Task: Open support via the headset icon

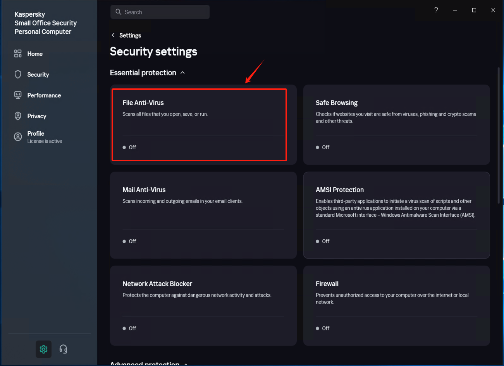Action: [x=63, y=349]
